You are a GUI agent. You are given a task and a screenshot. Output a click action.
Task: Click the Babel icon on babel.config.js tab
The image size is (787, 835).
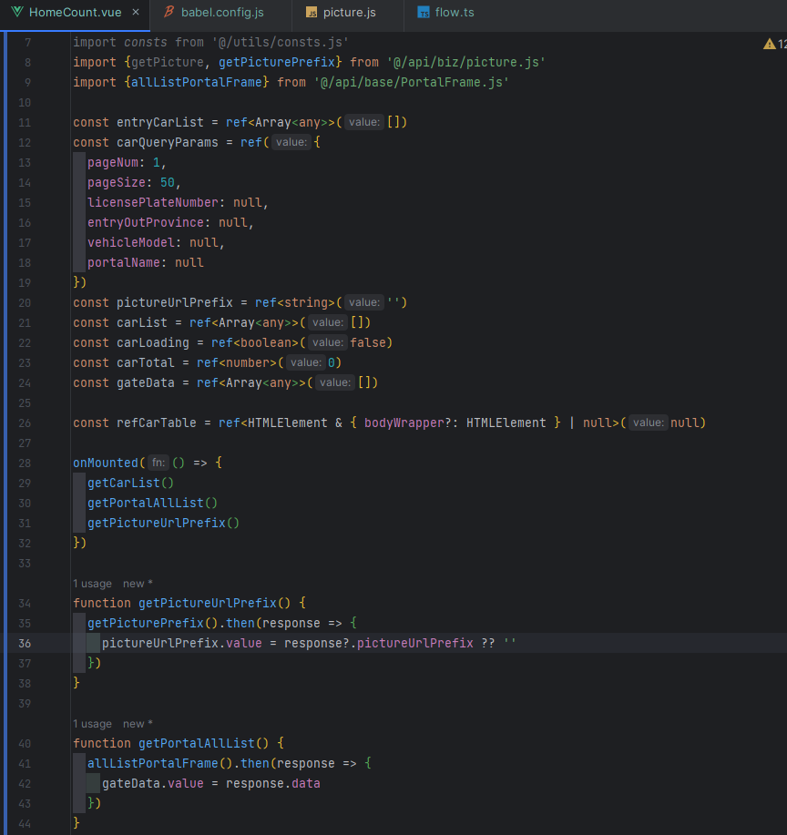(169, 13)
